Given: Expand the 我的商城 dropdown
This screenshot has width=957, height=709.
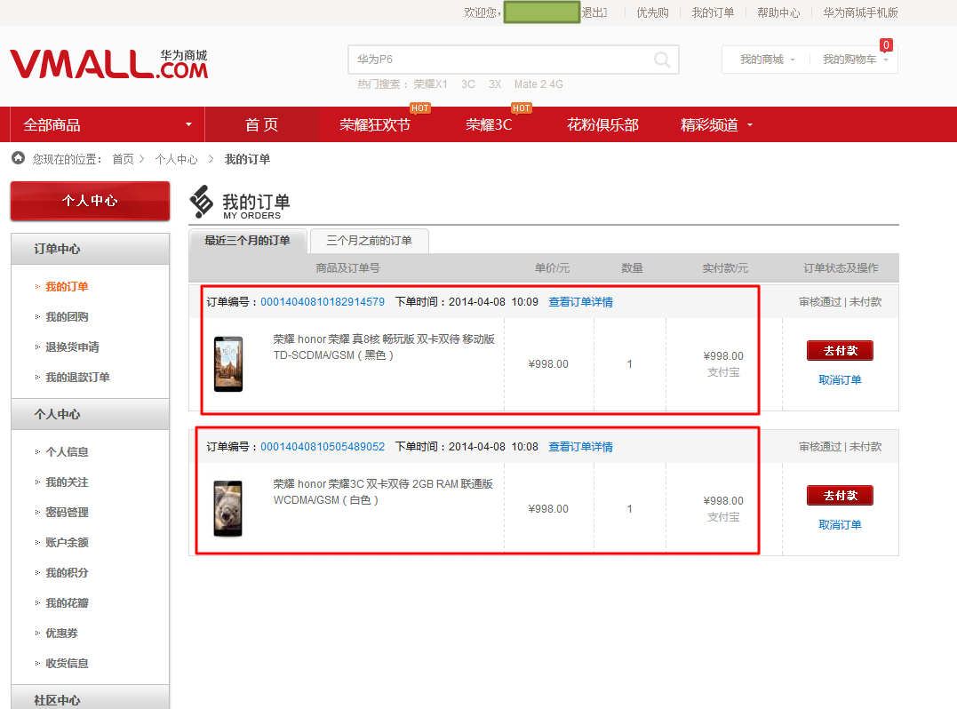Looking at the screenshot, I should [x=767, y=60].
